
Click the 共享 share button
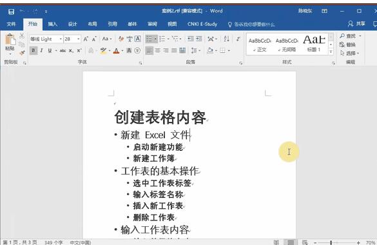pos(356,24)
